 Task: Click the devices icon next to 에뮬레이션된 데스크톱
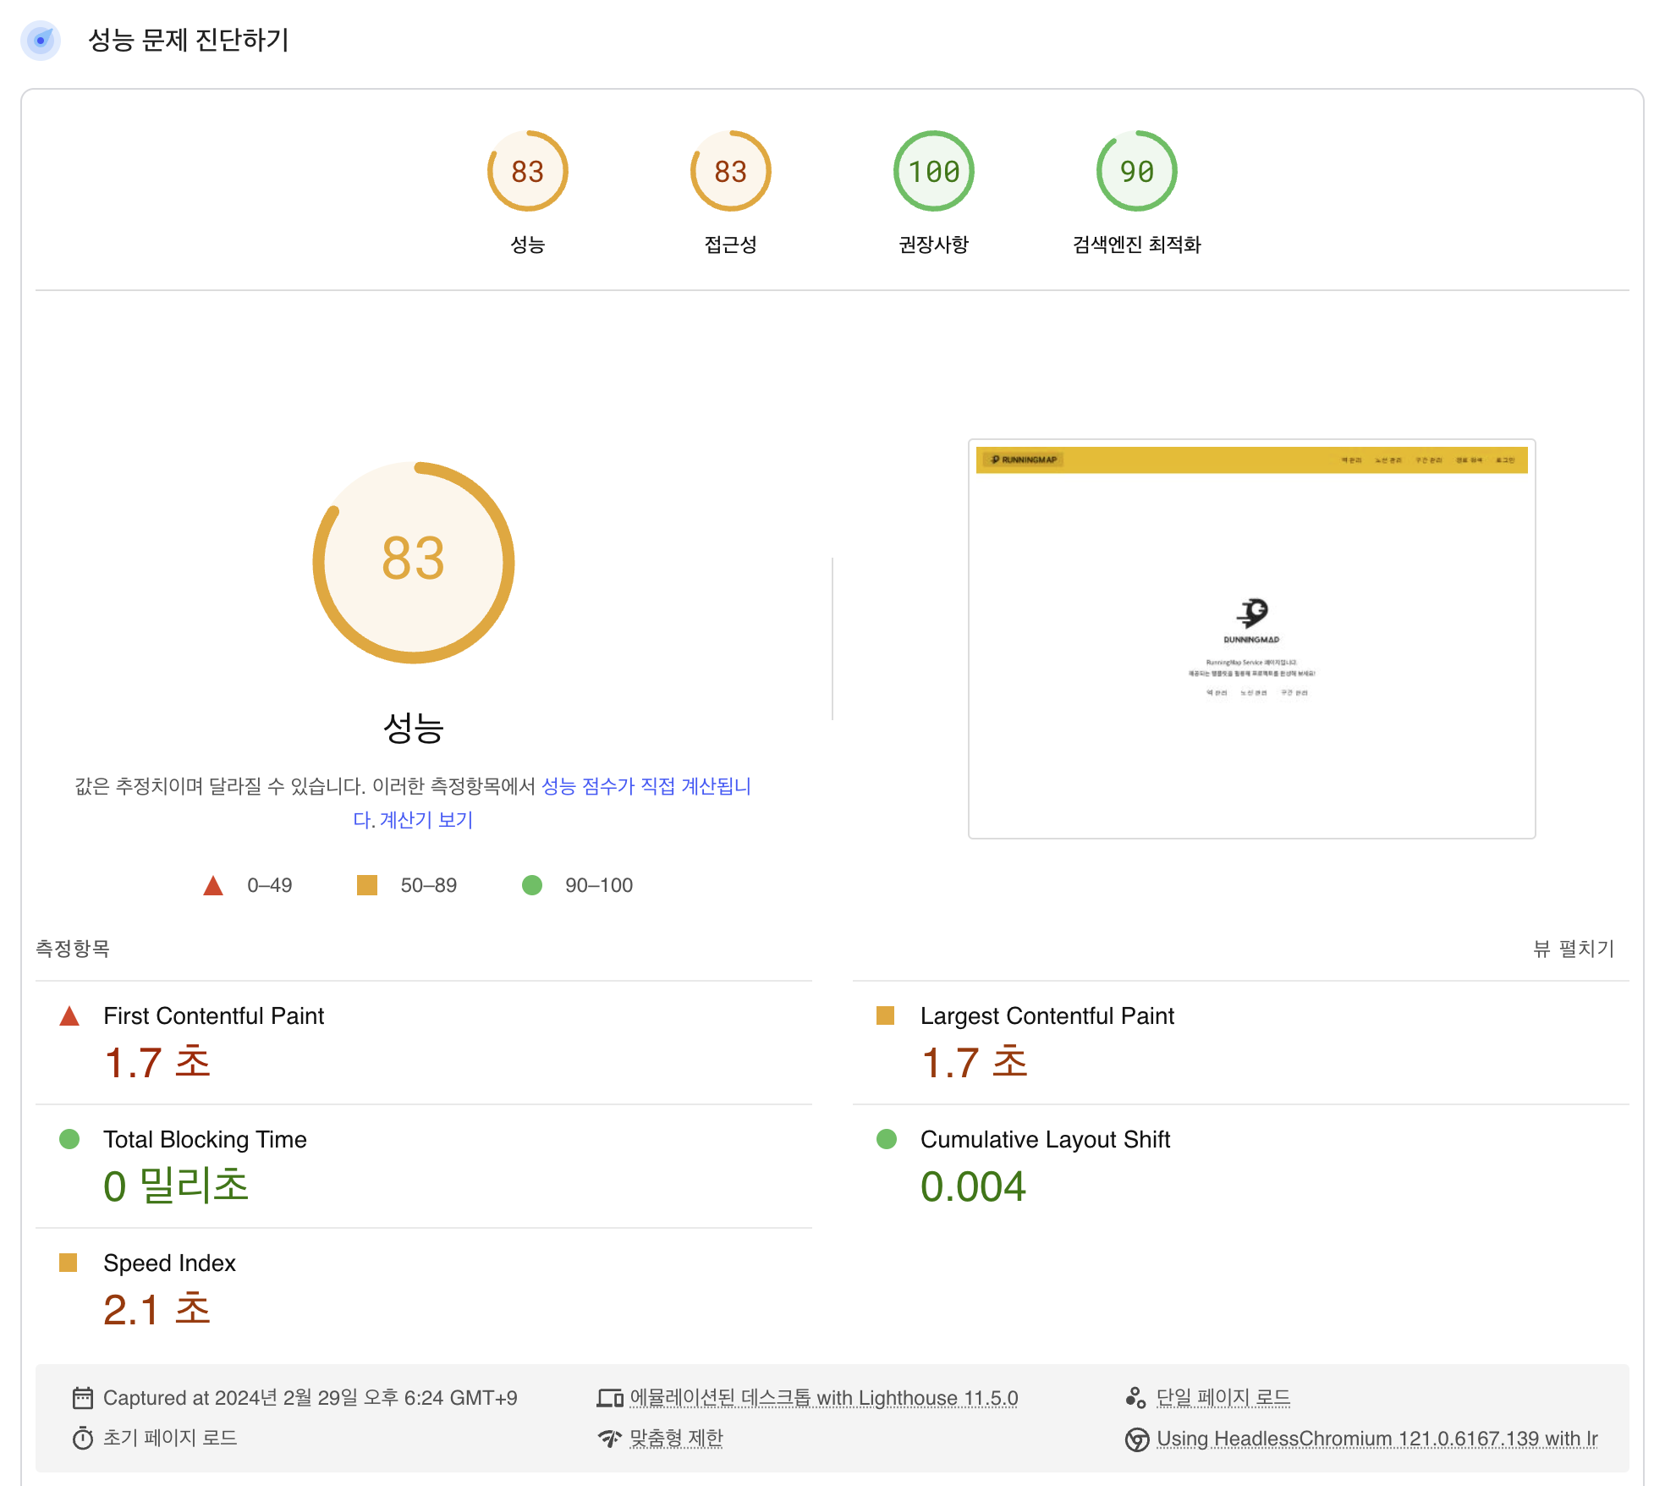click(x=610, y=1398)
